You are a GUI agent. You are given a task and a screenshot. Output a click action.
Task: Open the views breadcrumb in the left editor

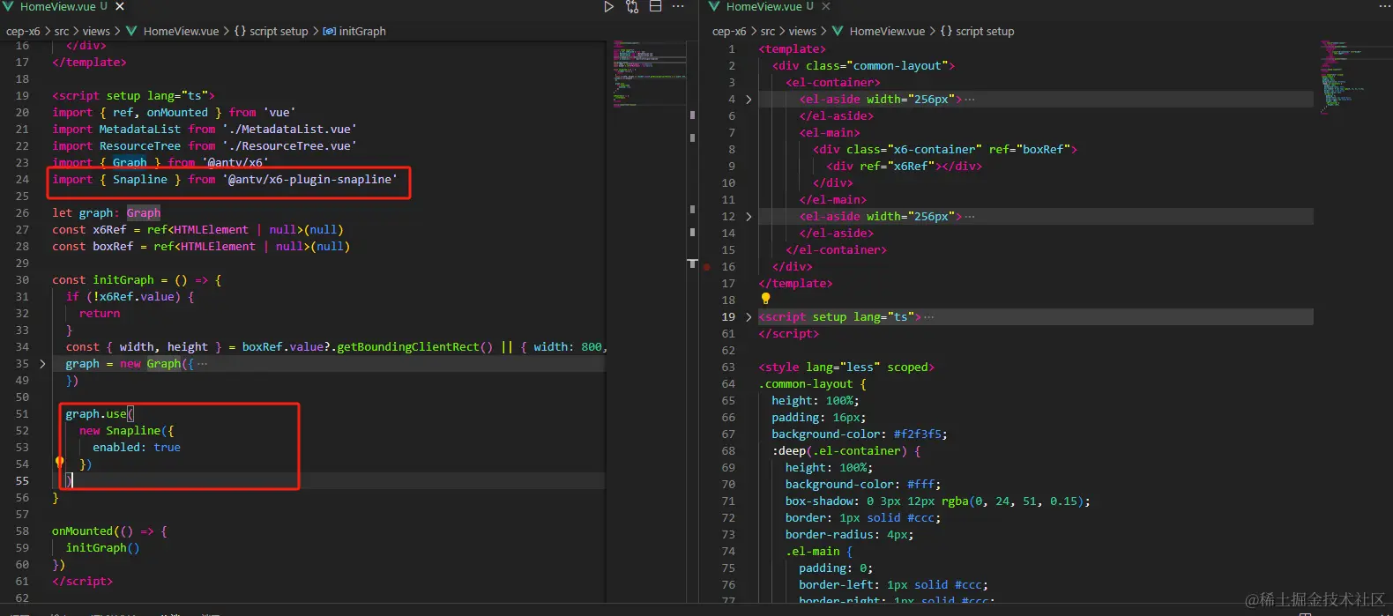coord(96,31)
